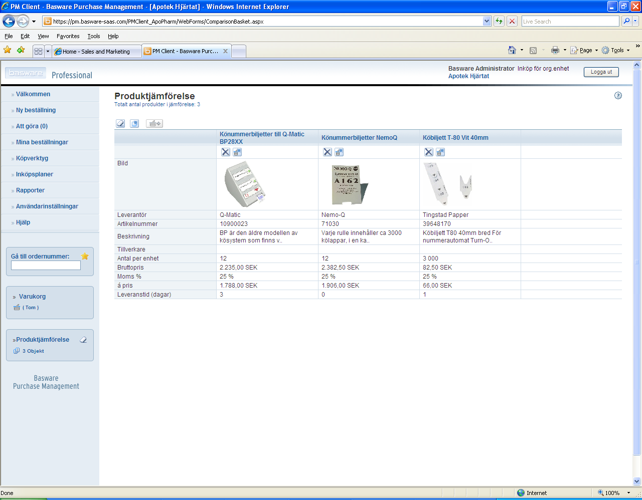642x500 pixels.
Task: Click the order number input field
Action: pyautogui.click(x=46, y=266)
